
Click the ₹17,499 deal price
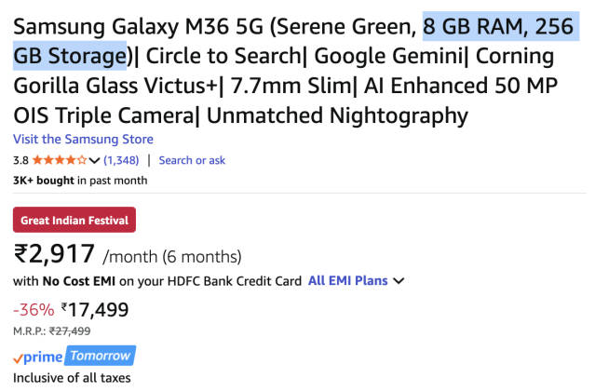[95, 309]
